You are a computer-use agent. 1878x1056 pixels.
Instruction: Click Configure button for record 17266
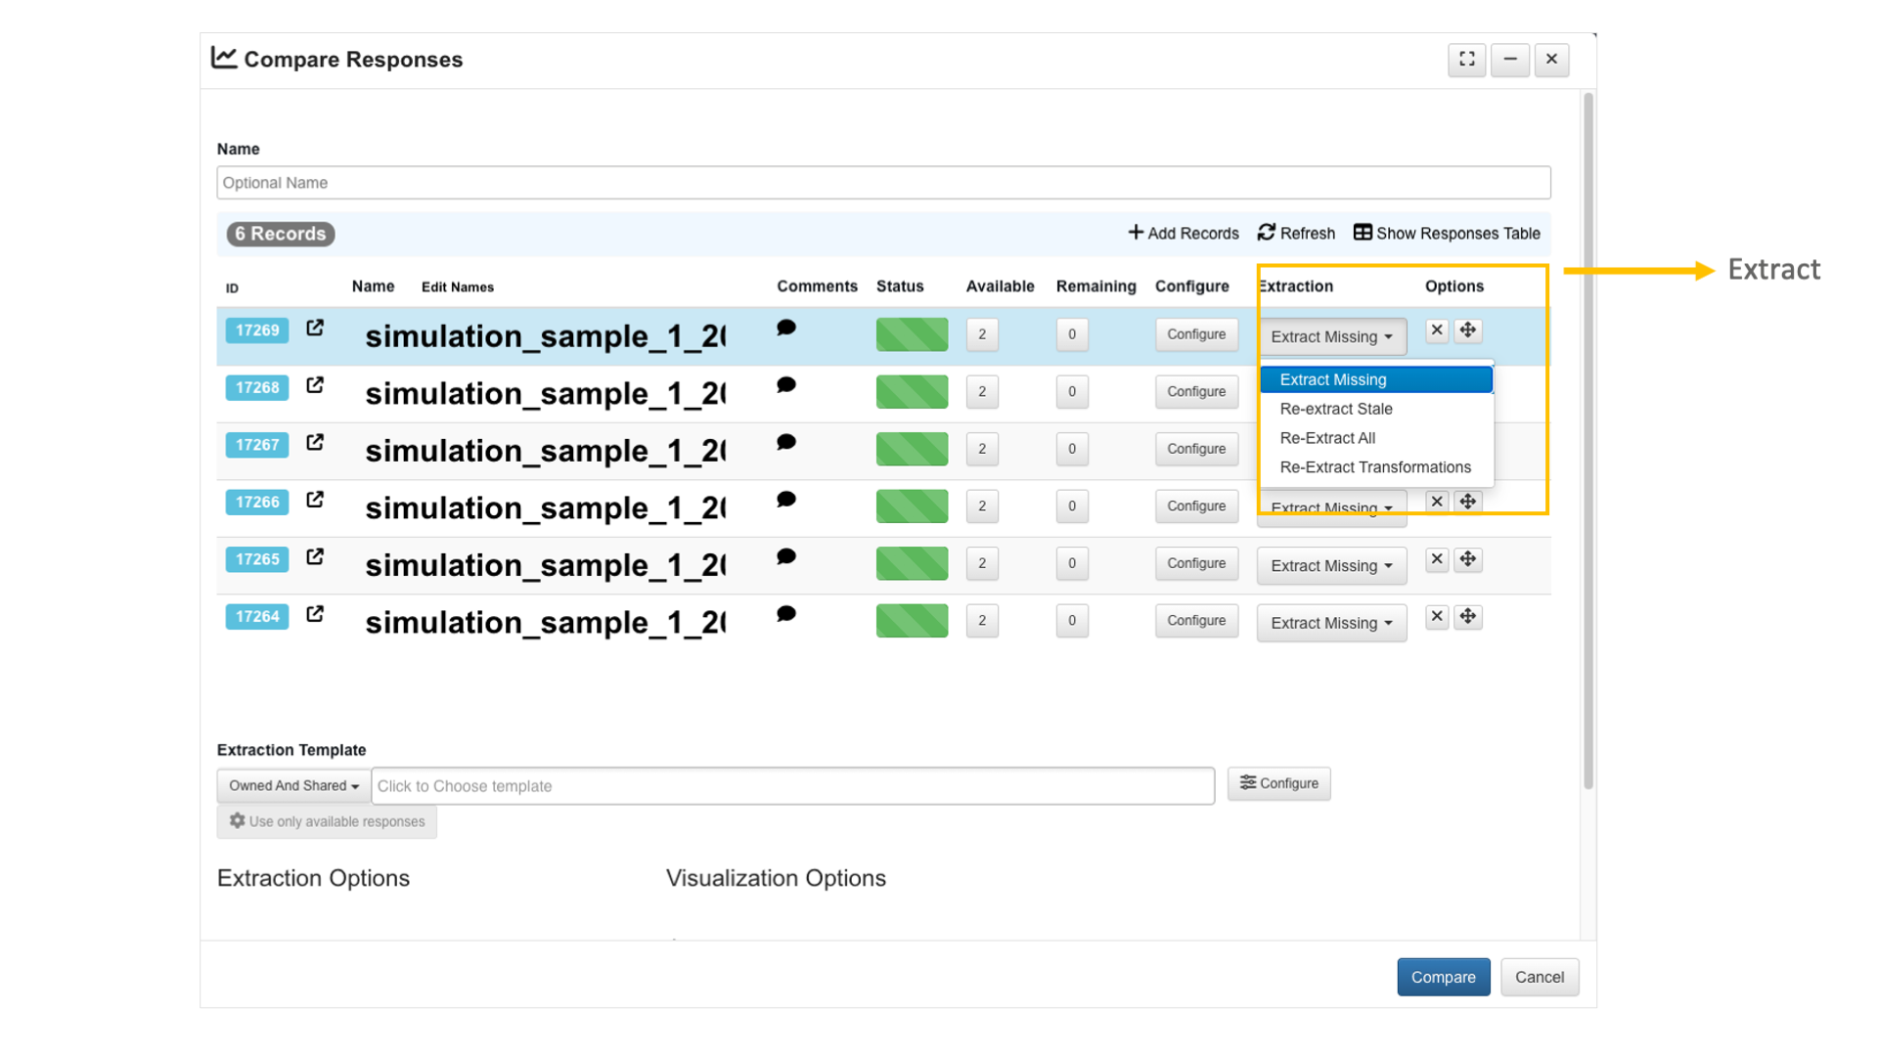point(1195,506)
